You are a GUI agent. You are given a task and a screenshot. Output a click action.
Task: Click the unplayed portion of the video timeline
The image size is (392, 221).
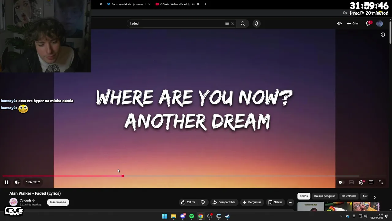click(x=241, y=176)
